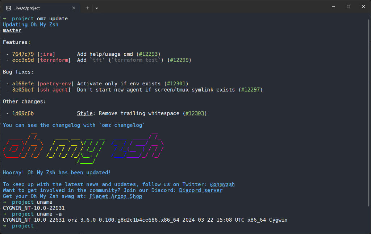
Task: Maximize the terminal window
Action: pos(348,7)
